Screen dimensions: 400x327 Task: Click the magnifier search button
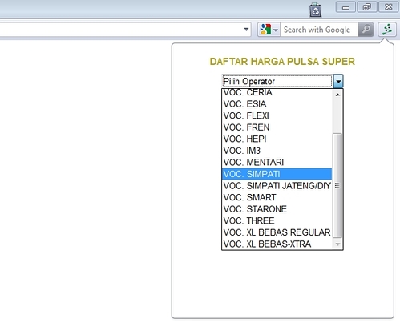click(x=366, y=30)
